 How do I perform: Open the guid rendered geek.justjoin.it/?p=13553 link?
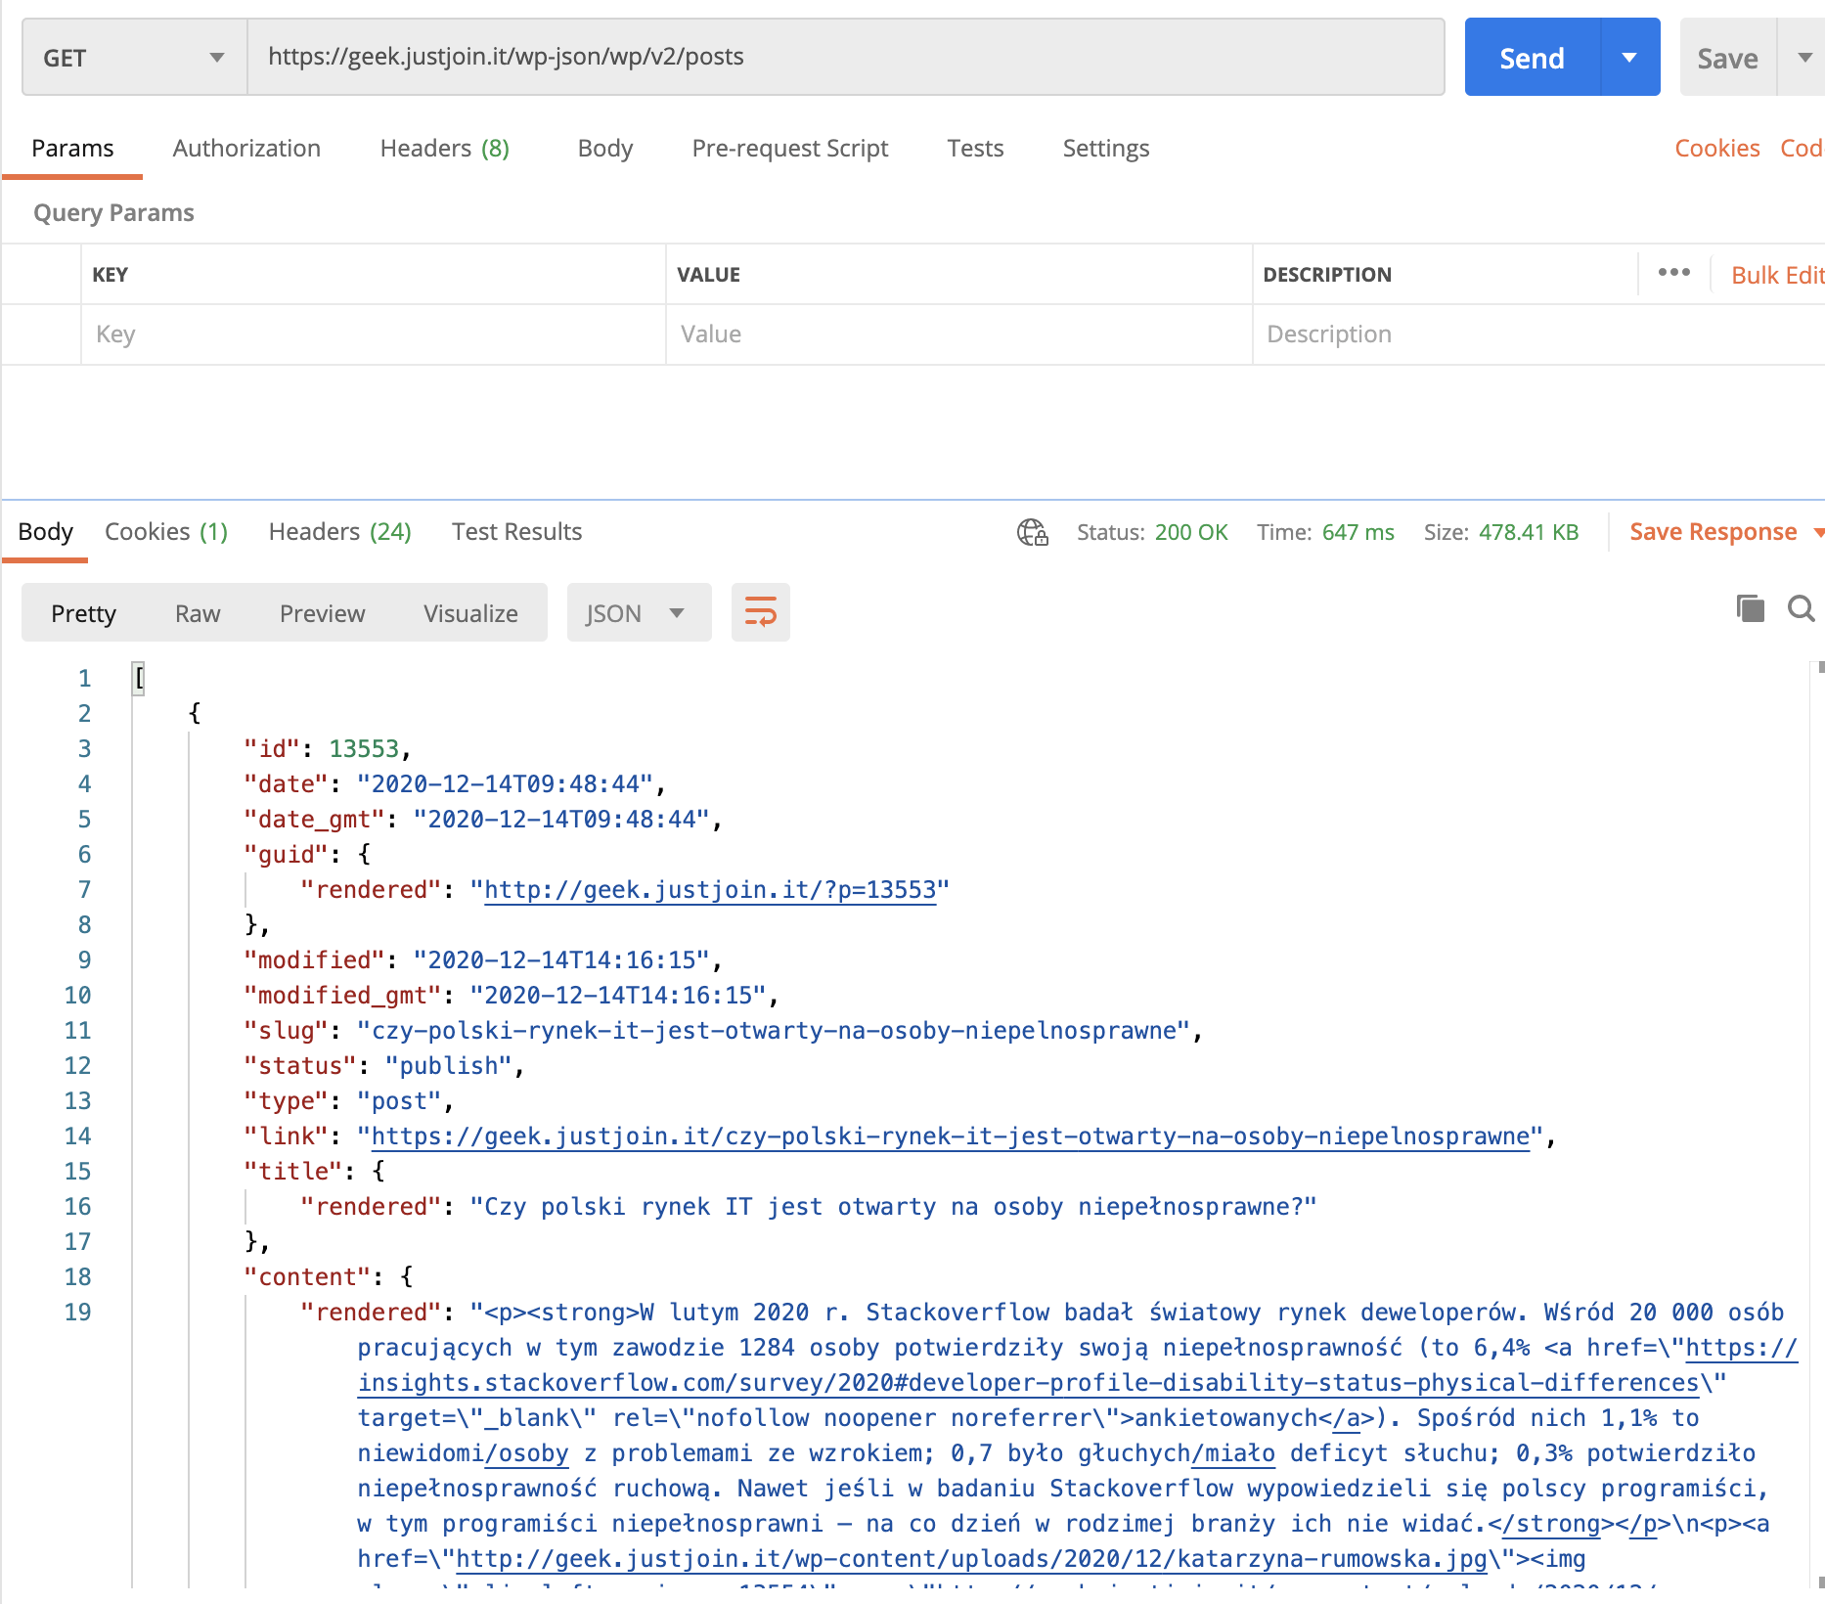pyautogui.click(x=710, y=890)
